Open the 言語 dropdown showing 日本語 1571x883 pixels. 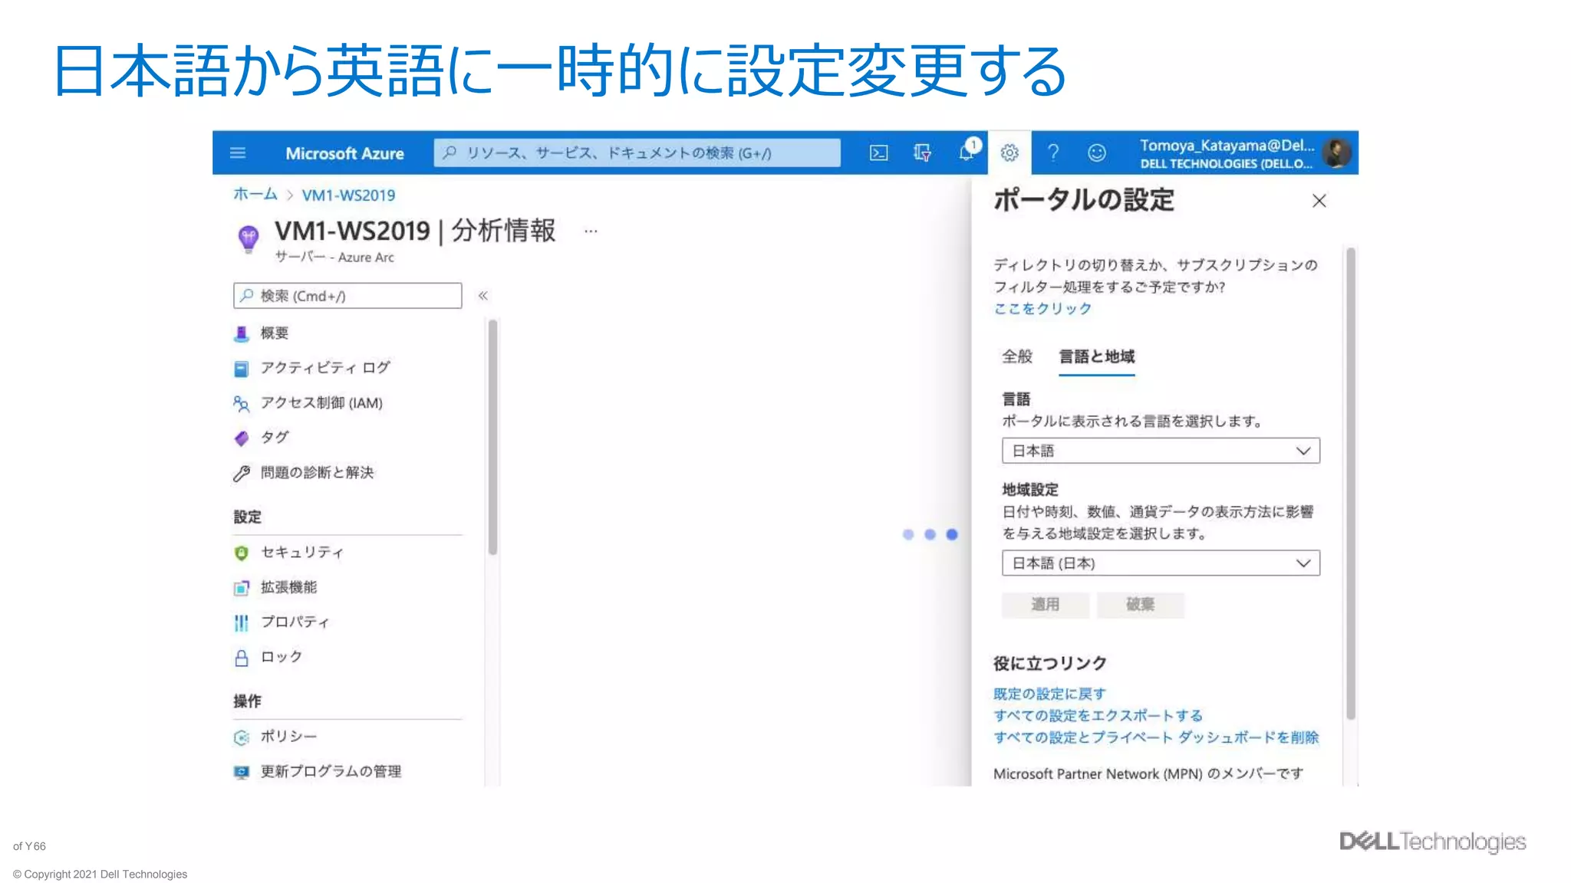click(x=1161, y=451)
